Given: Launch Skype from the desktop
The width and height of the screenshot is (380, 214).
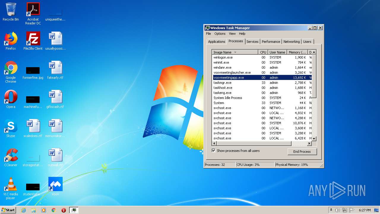Looking at the screenshot, I should point(11,128).
